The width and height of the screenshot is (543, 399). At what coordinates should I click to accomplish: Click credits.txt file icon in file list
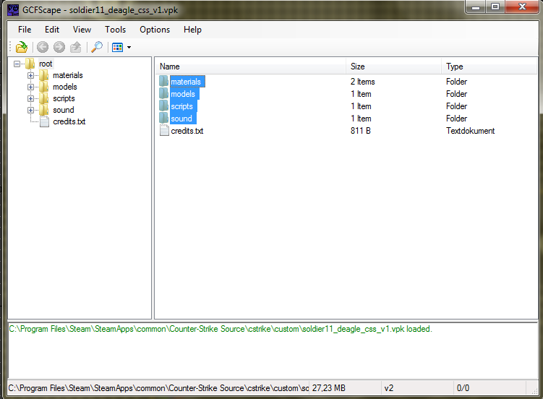click(x=164, y=130)
